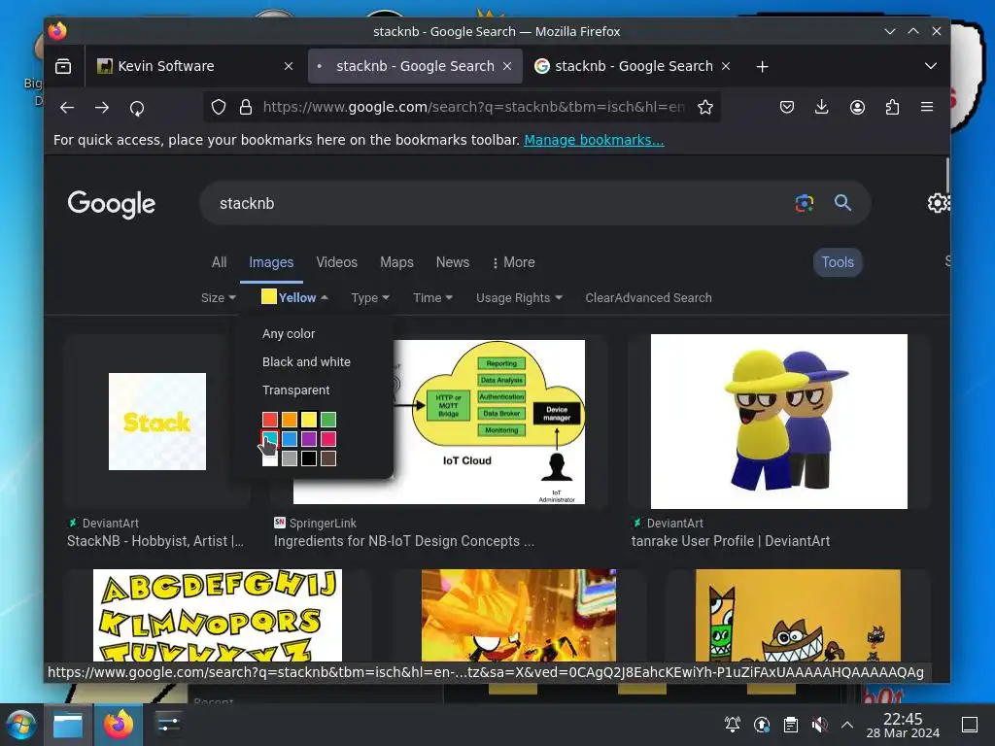Switch to the last stacknb Google Search tab
This screenshot has width=995, height=746.
633,66
